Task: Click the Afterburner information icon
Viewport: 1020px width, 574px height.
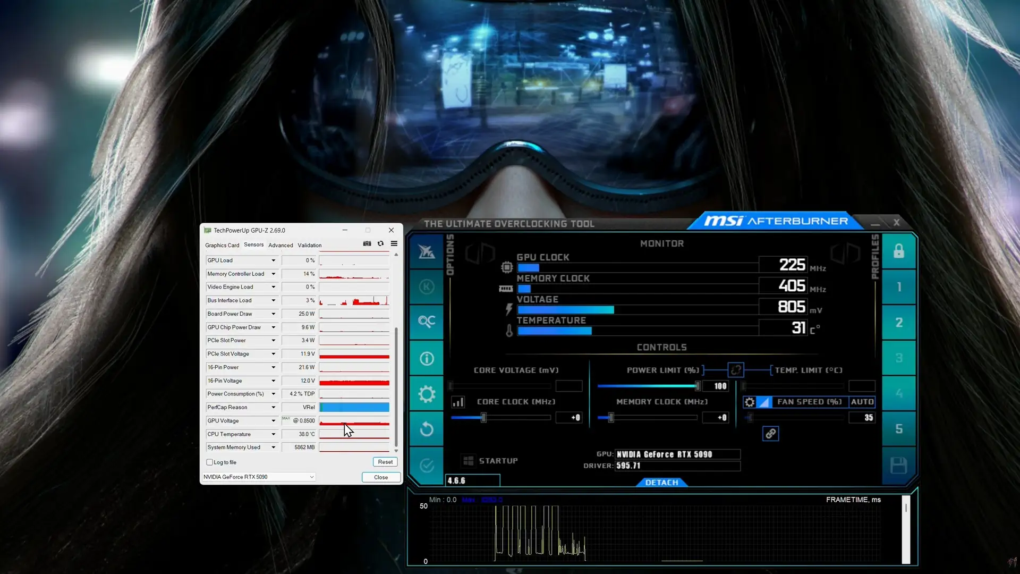Action: pyautogui.click(x=427, y=359)
